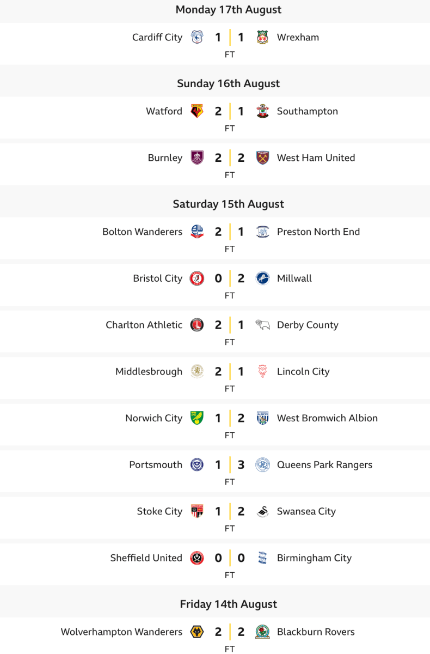430x654 pixels.
Task: Open the Middlesbrough vs Lincoln City score
Action: coord(230,372)
